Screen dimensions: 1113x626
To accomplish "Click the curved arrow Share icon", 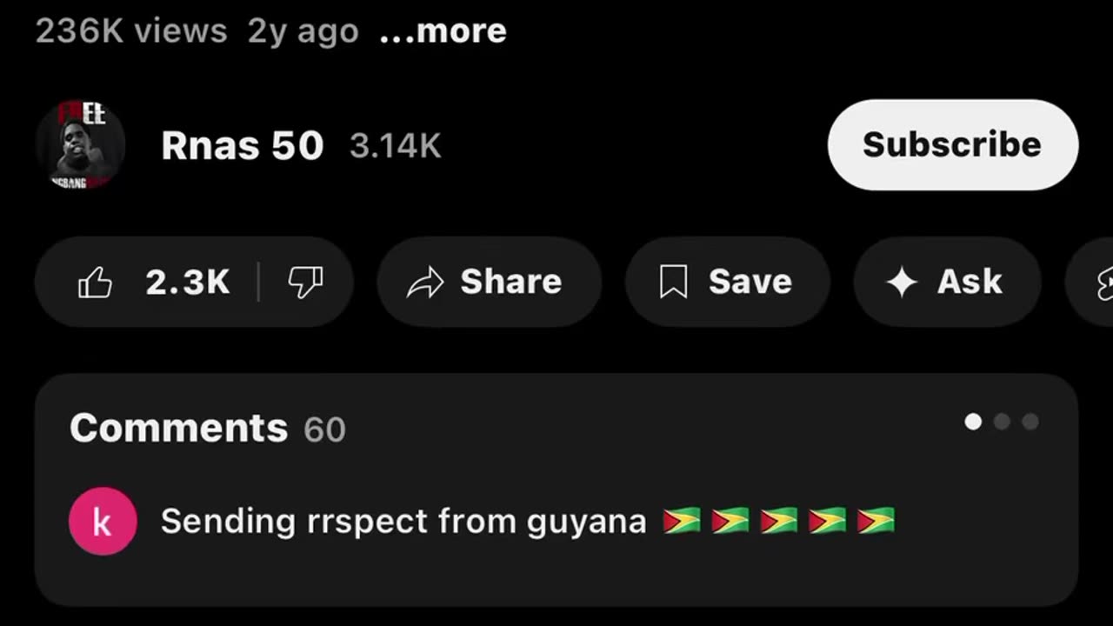I will pos(425,283).
